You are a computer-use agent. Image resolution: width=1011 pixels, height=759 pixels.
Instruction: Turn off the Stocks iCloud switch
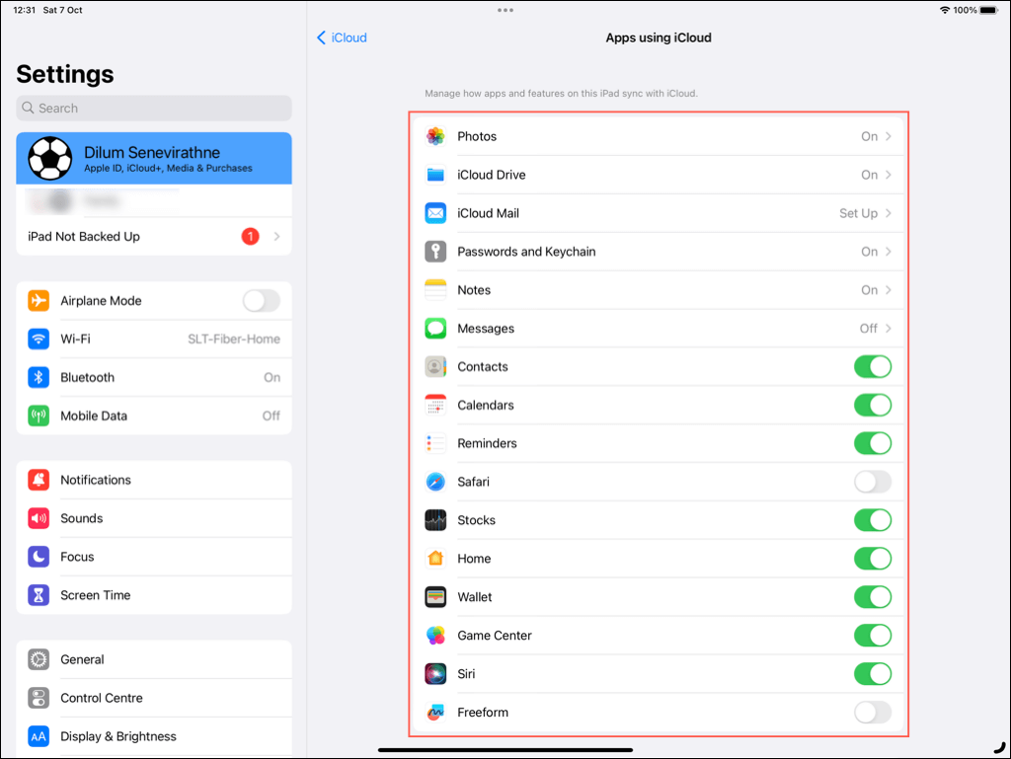[x=873, y=520]
